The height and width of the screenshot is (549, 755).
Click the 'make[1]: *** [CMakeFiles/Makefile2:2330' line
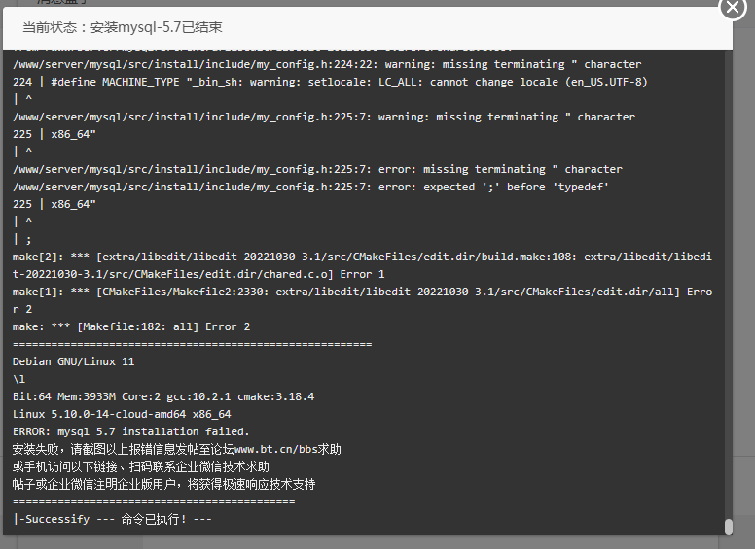coord(362,300)
